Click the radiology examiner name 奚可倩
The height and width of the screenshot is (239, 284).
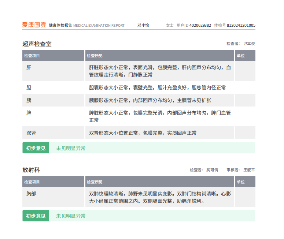click(x=212, y=170)
